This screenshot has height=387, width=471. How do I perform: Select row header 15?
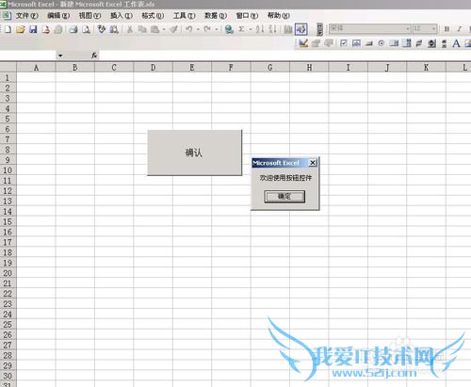(x=8, y=221)
